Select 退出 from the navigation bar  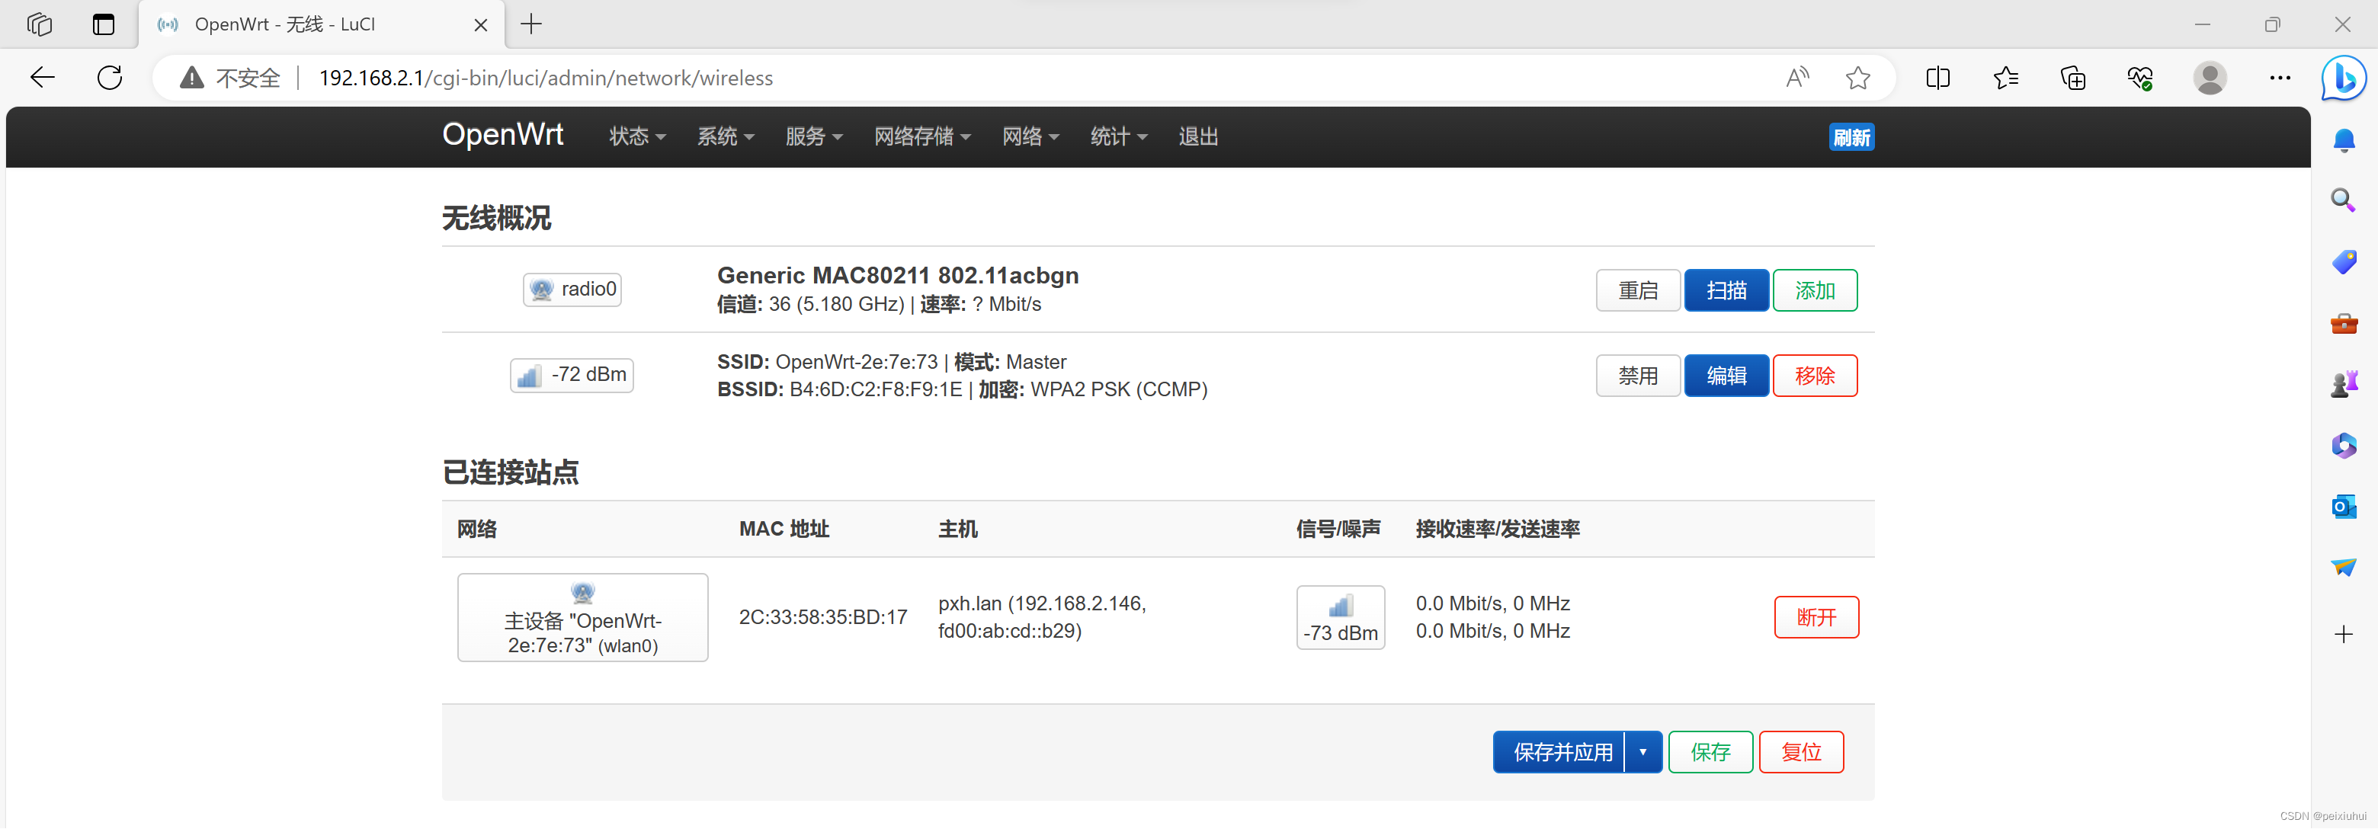point(1197,136)
